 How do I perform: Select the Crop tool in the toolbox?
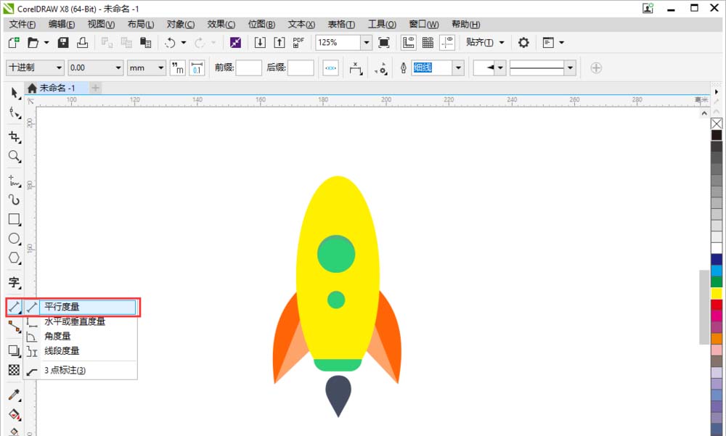(x=14, y=136)
